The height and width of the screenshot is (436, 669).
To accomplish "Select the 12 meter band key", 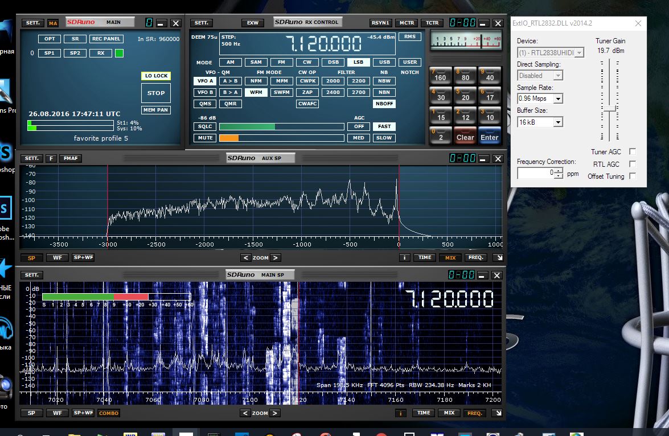I will (x=465, y=116).
